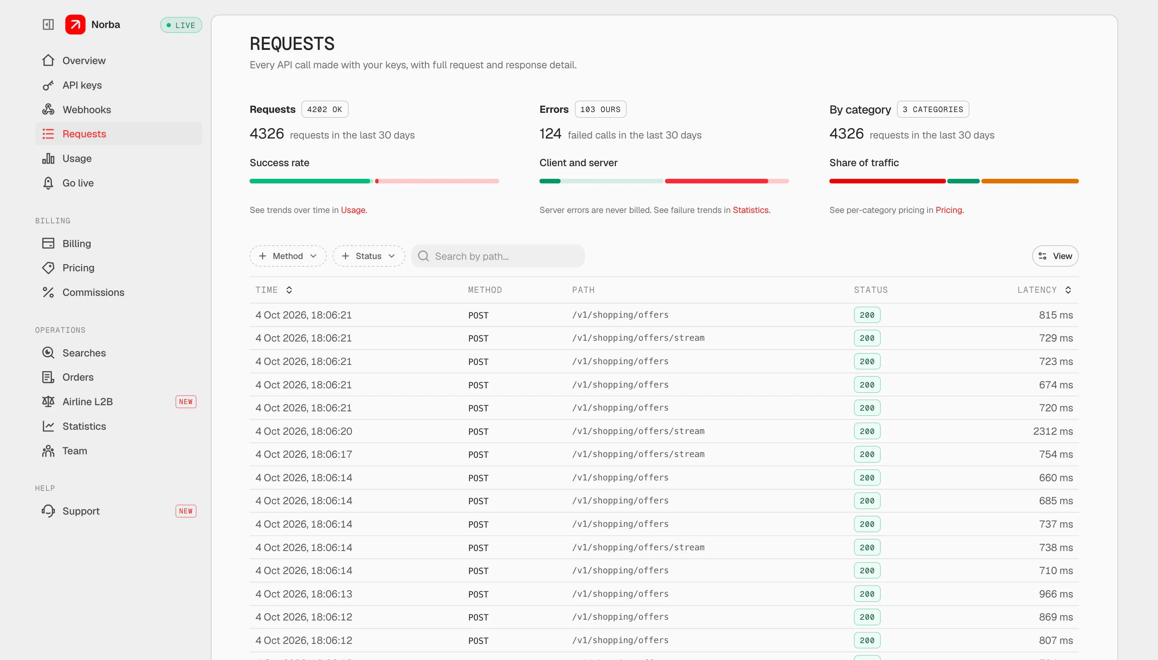Follow the Usage link under Success rate
Image resolution: width=1158 pixels, height=660 pixels.
pos(354,210)
